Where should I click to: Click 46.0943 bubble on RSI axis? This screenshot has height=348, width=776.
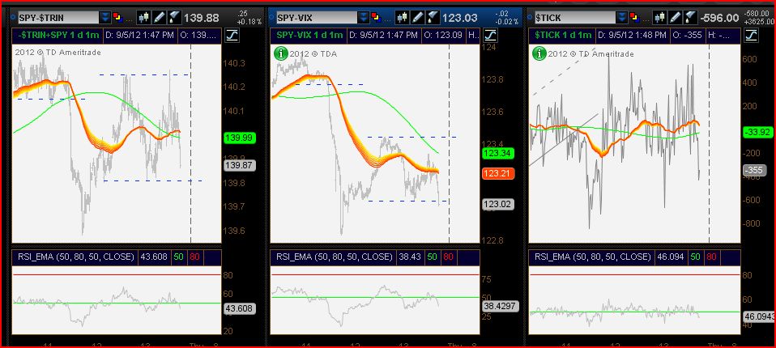pos(758,317)
